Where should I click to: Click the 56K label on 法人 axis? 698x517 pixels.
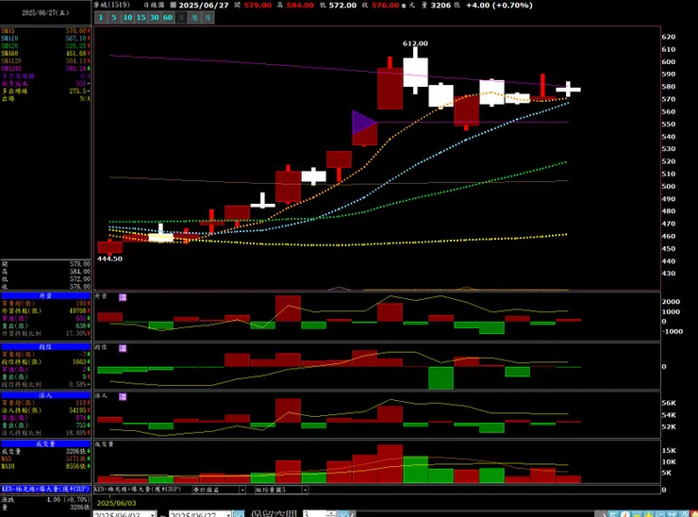pos(669,403)
